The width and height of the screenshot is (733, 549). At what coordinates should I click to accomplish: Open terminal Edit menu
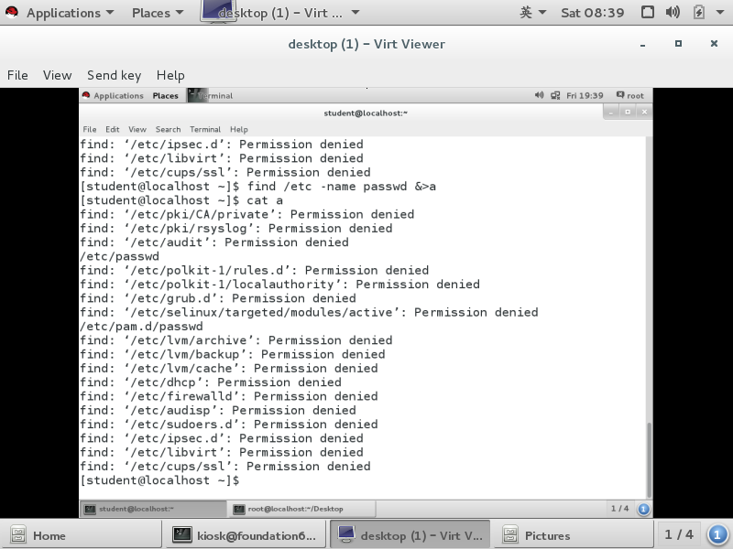point(112,129)
